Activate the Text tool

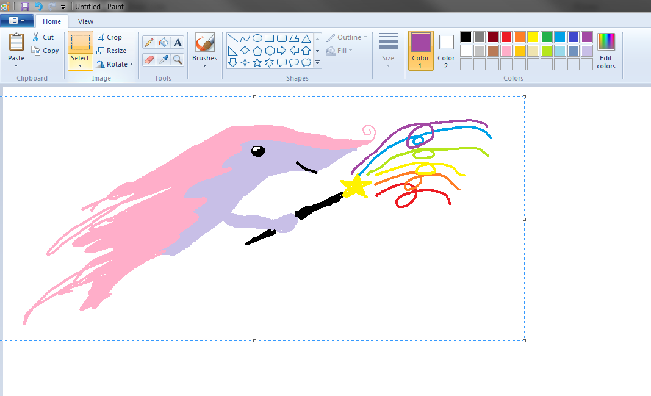pos(178,42)
